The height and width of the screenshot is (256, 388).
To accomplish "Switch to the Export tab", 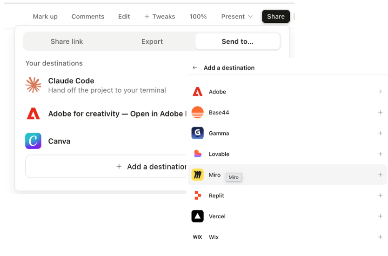I will click(x=152, y=41).
